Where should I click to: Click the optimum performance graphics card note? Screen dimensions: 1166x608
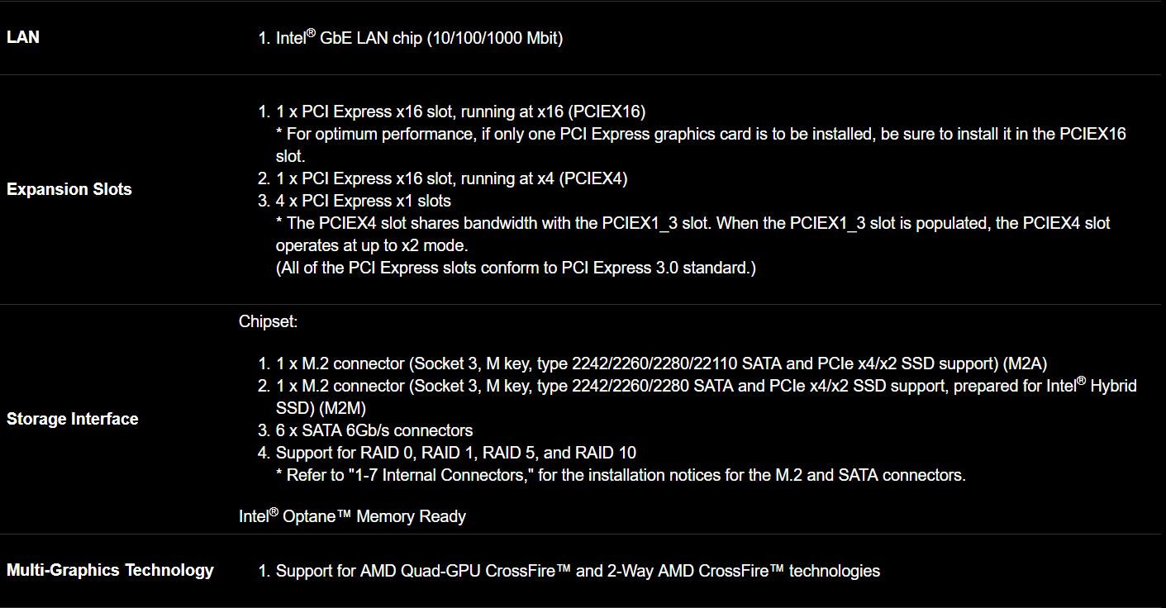(x=700, y=134)
